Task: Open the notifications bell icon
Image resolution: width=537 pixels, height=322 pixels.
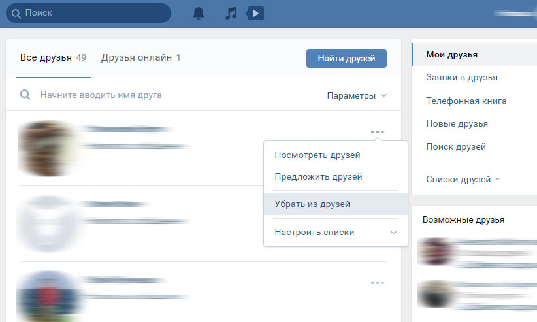Action: click(x=199, y=13)
